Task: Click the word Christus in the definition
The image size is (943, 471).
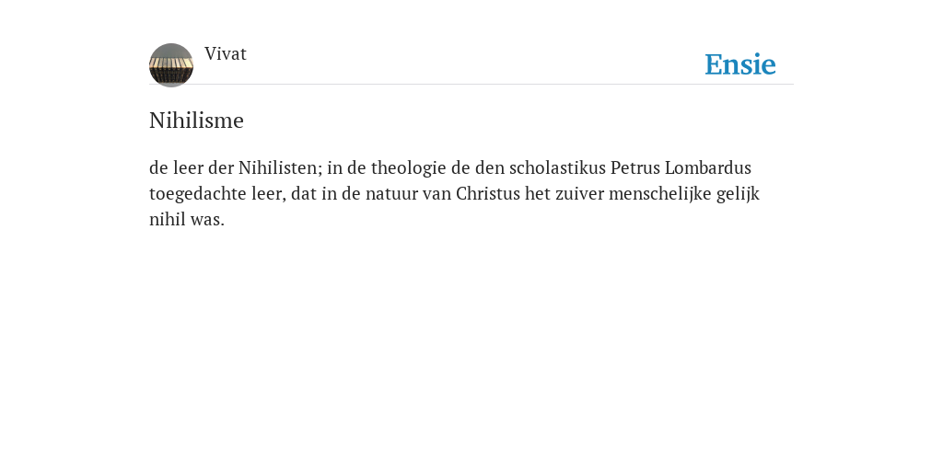Action: tap(488, 193)
